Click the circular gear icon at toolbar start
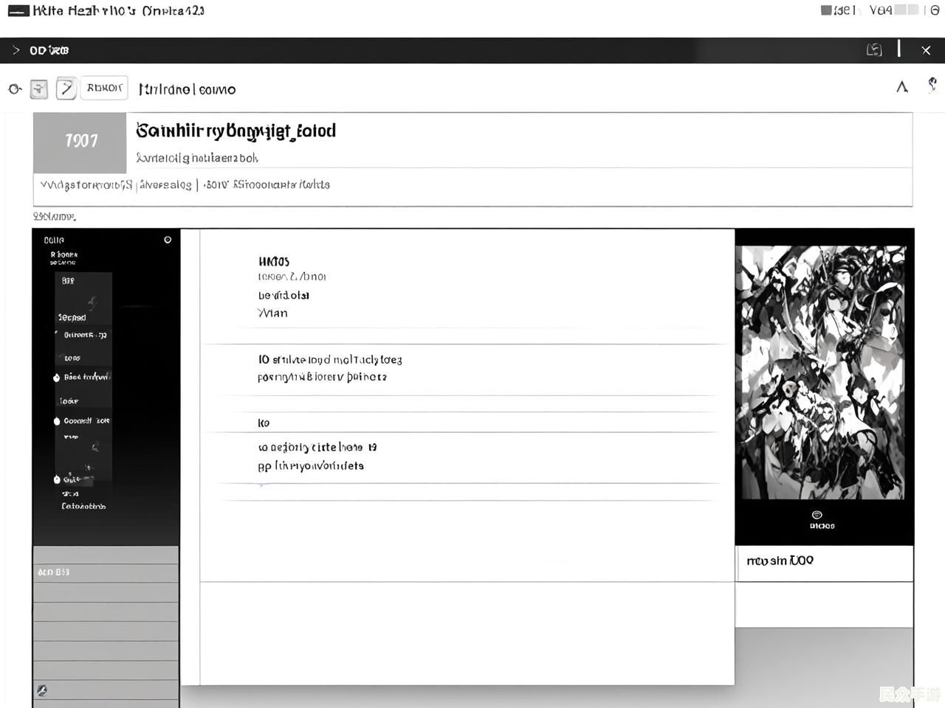Viewport: 945px width, 708px height. pyautogui.click(x=15, y=89)
